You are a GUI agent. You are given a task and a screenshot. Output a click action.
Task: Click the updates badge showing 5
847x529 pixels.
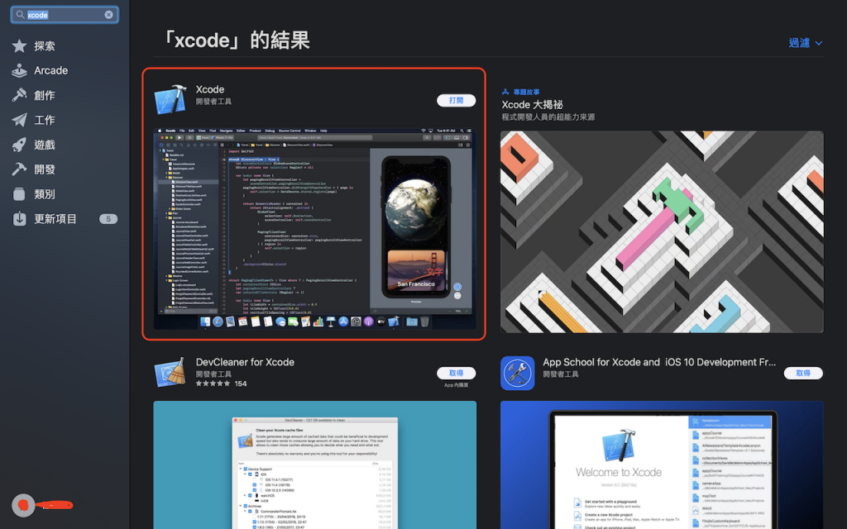pyautogui.click(x=108, y=218)
